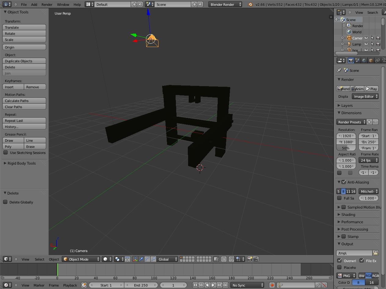The height and width of the screenshot is (289, 386).
Task: Select the Object Constraints tab chain icon
Action: tap(377, 60)
